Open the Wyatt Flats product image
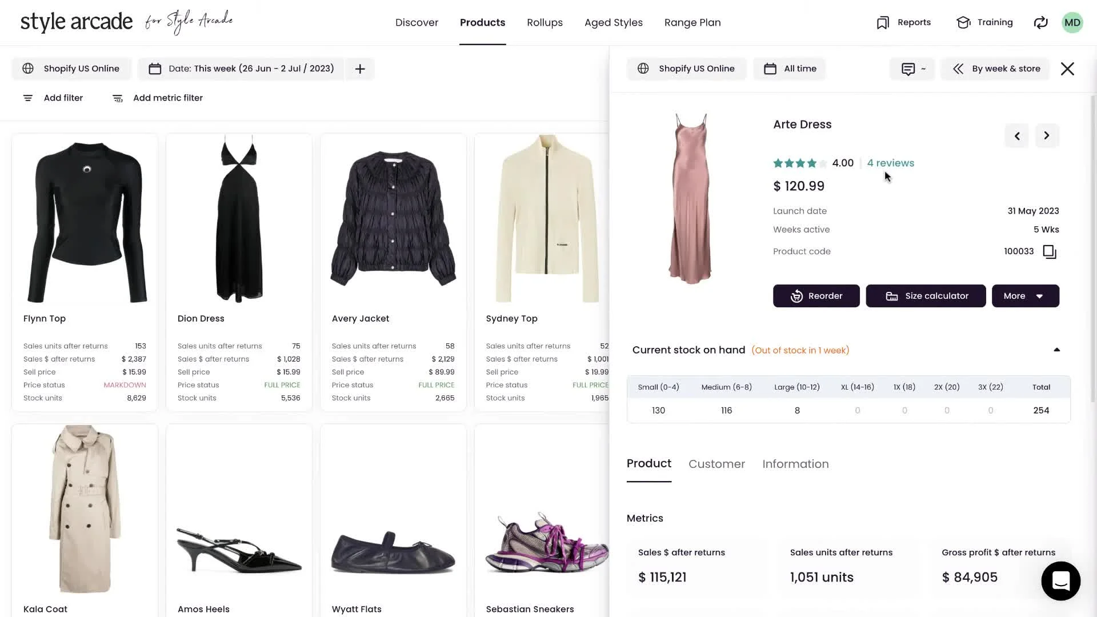The height and width of the screenshot is (617, 1097). click(x=393, y=551)
